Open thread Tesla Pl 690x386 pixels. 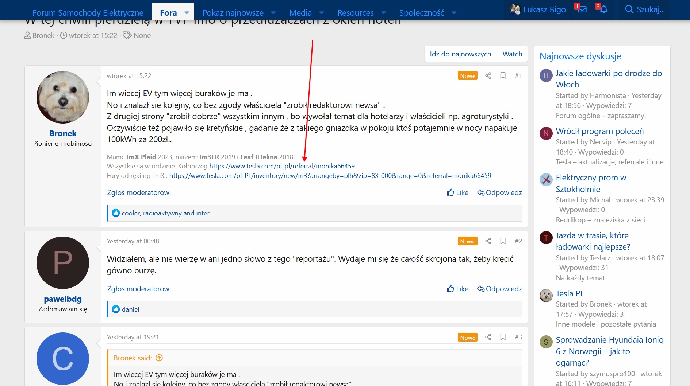(x=569, y=293)
